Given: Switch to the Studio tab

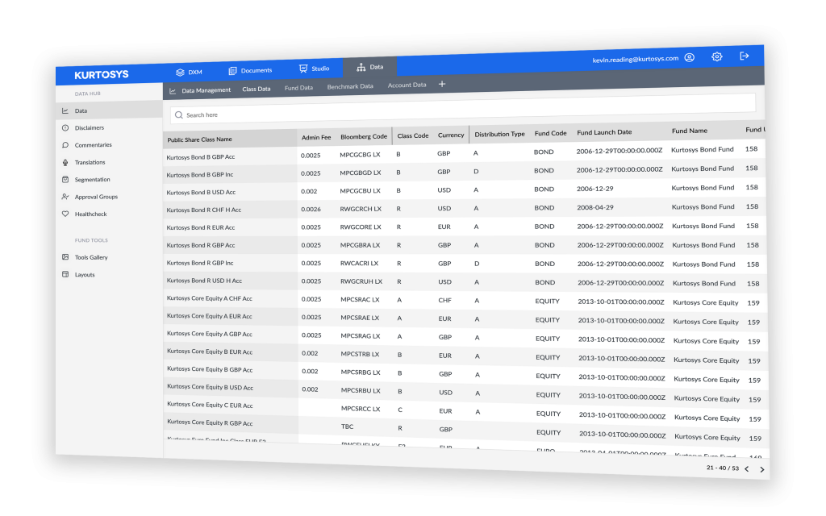Looking at the screenshot, I should [x=314, y=69].
